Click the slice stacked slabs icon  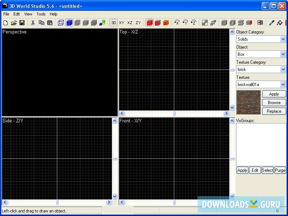241,23
